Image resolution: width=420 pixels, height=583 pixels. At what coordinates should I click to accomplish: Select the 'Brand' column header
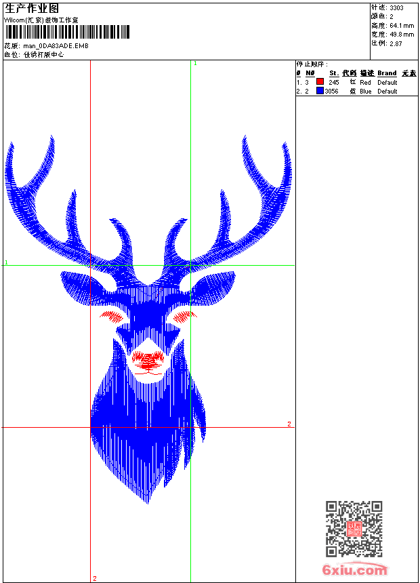point(387,73)
